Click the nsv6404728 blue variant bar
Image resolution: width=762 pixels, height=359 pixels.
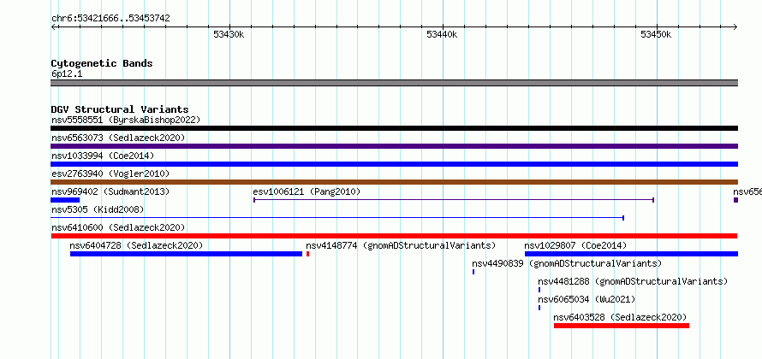(x=186, y=254)
